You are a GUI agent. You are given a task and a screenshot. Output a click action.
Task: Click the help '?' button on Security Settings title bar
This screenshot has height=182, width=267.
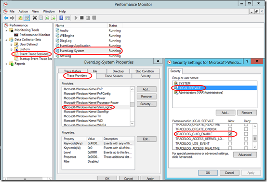click(247, 61)
